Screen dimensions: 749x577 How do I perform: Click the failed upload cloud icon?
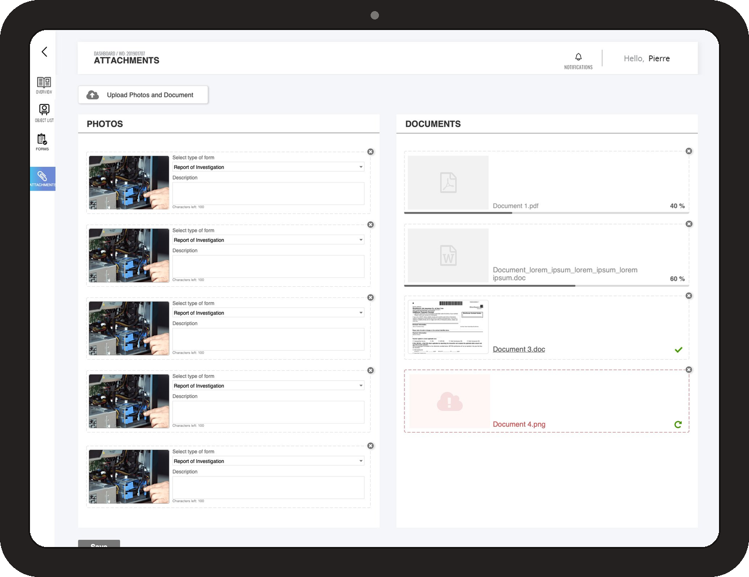450,401
